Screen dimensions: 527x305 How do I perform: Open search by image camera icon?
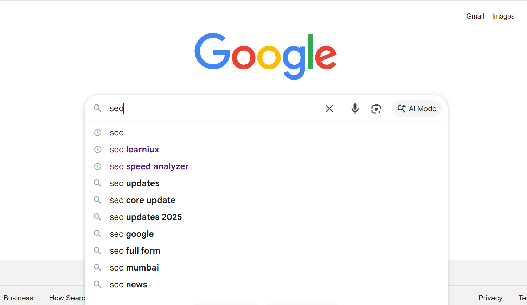tap(376, 109)
